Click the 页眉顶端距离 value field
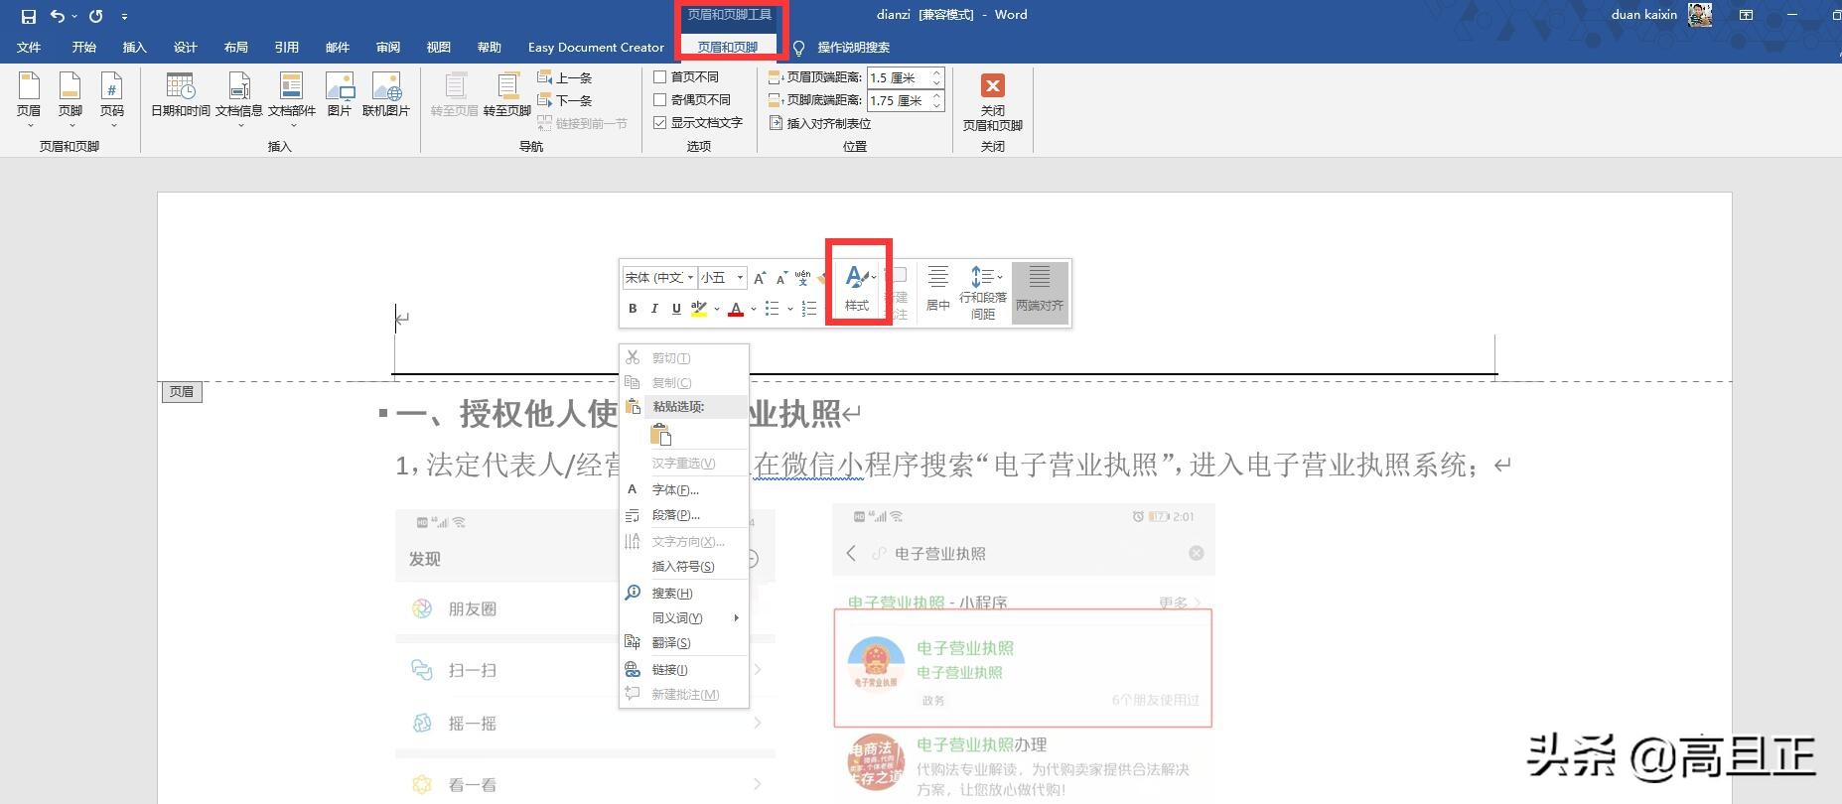 (x=898, y=77)
